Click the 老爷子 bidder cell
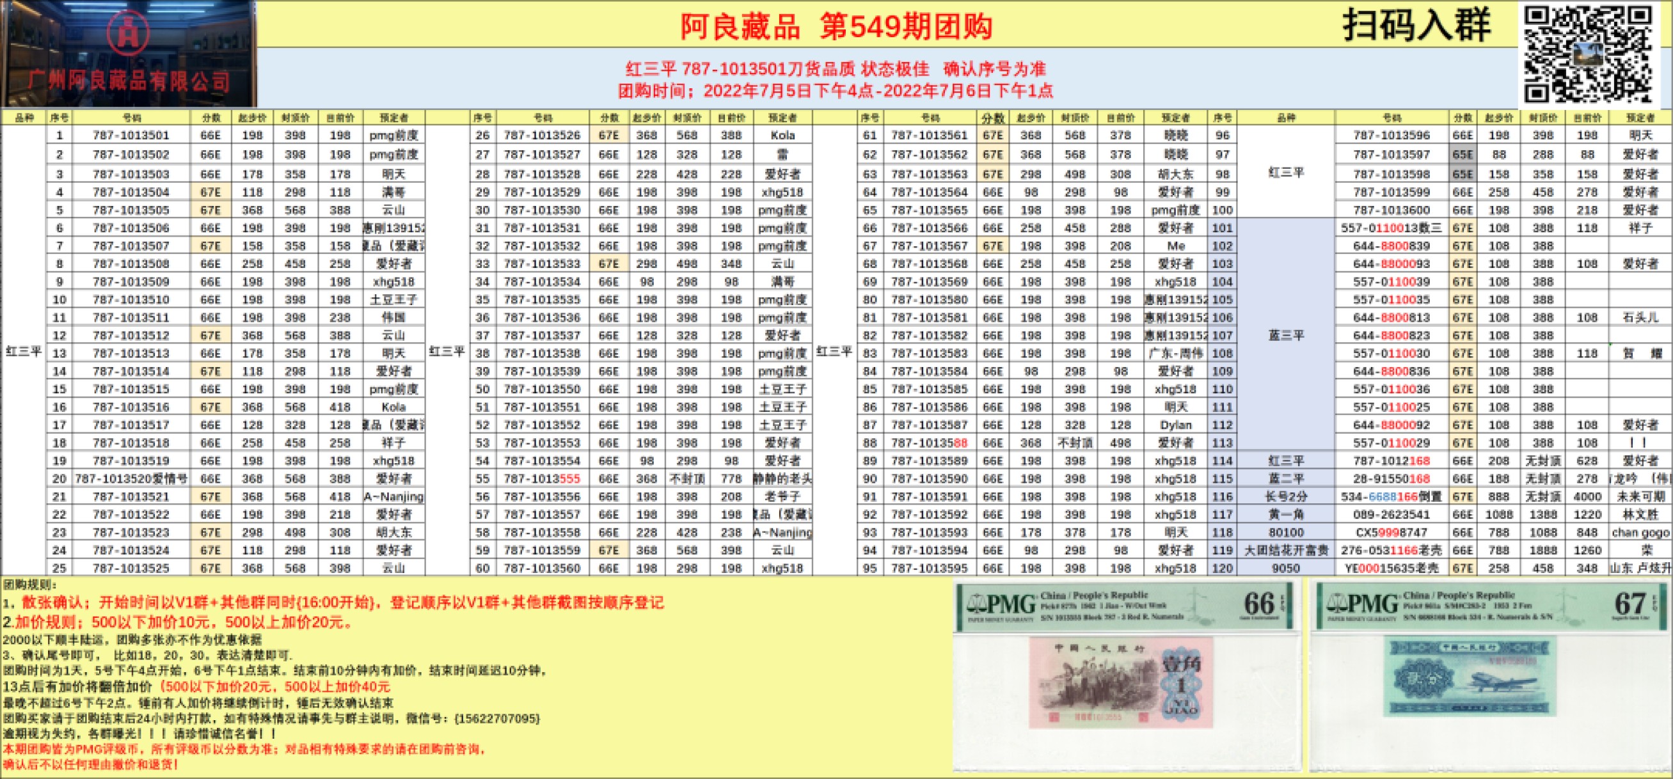 point(782,496)
